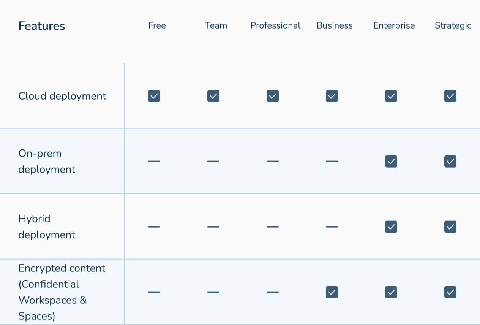Image resolution: width=480 pixels, height=325 pixels.
Task: Select the Enterprise plan column header
Action: [x=394, y=25]
